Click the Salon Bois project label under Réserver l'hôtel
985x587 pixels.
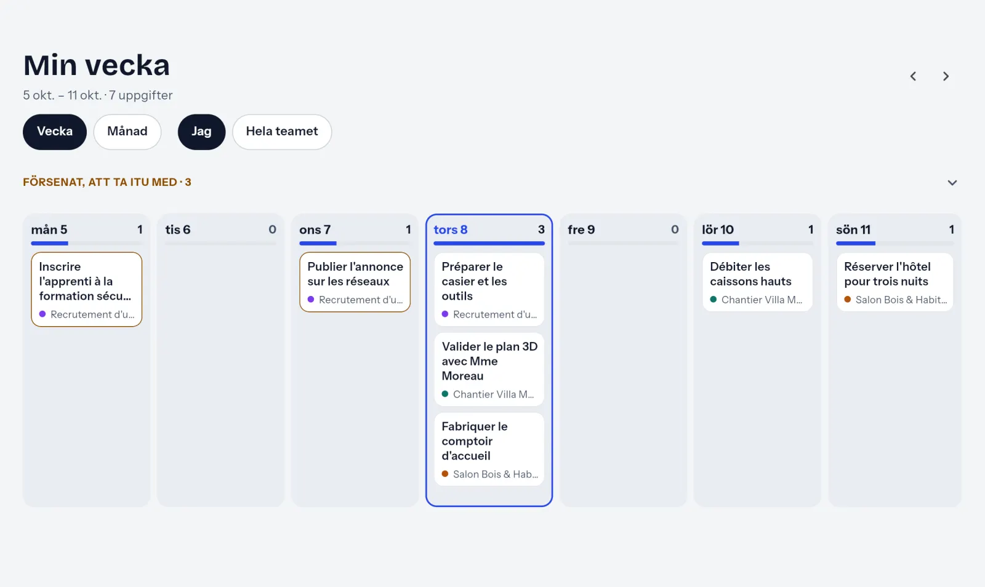point(901,300)
